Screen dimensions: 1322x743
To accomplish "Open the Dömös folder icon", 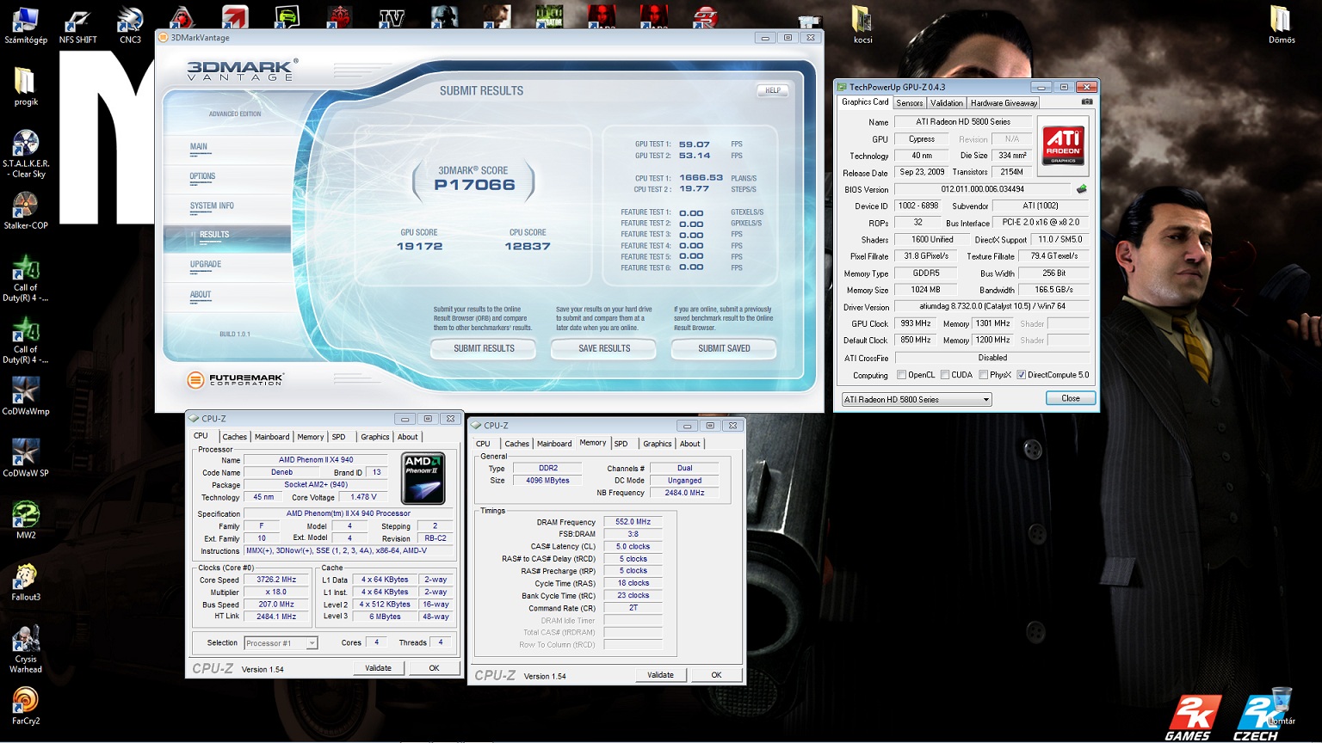I will (x=1281, y=24).
